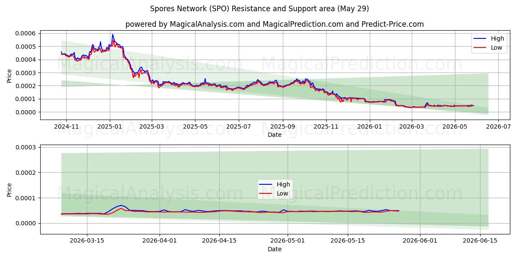Image resolution: width=519 pixels, height=259 pixels.
Task: Click the '2025-01' x-axis label
Action: tap(110, 127)
